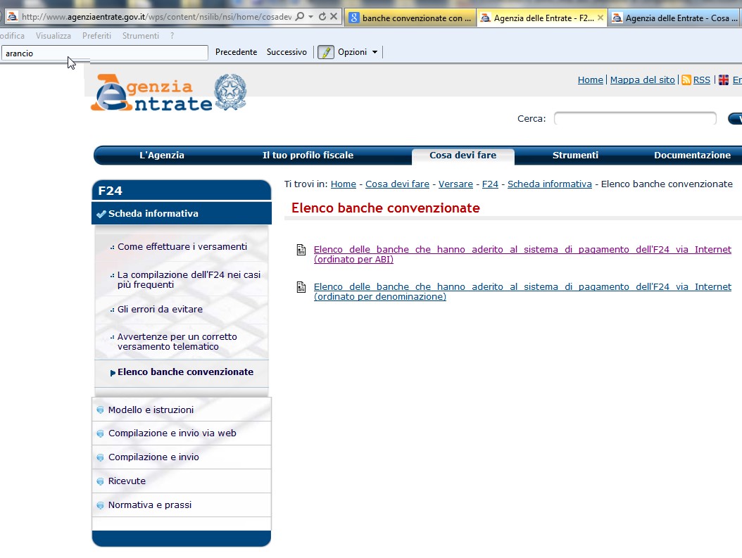Open the Opzioni dropdown in find bar
Screen dimensions: 742x558
point(358,52)
